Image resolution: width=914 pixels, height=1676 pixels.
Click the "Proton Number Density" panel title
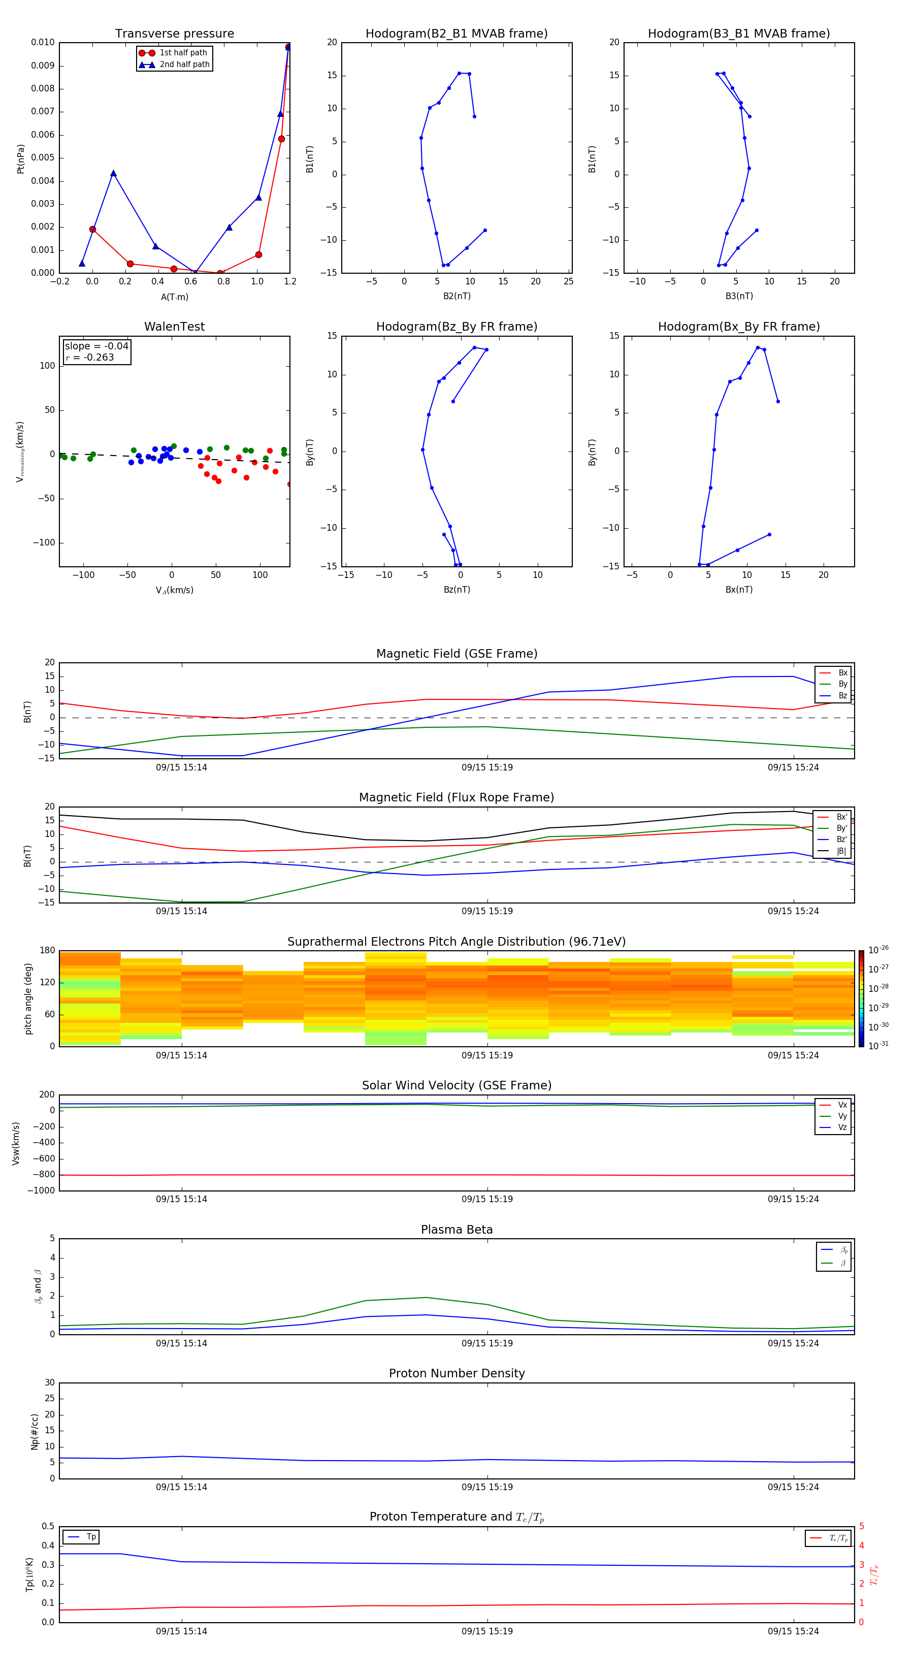pos(456,1373)
